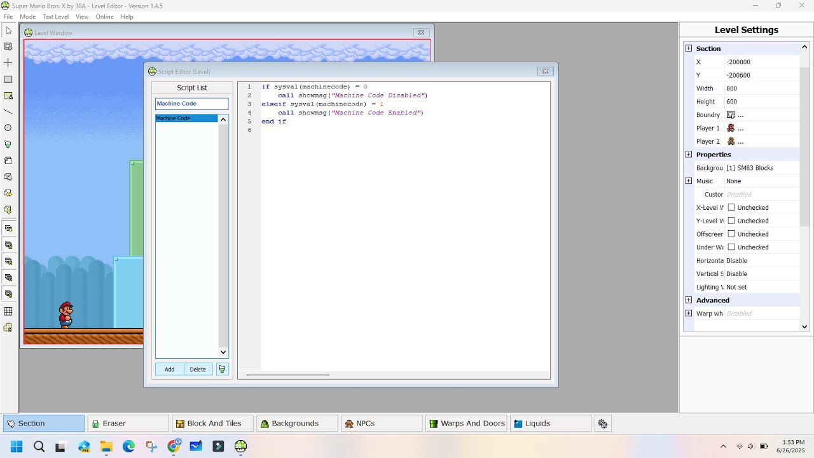The image size is (814, 458).
Task: Open Google Chrome from the taskbar
Action: (174, 447)
